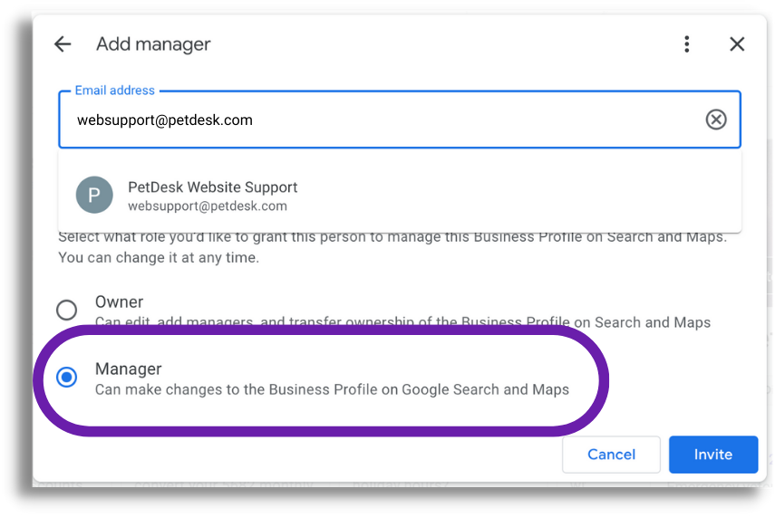
Task: Click the Email address field label
Action: point(115,91)
